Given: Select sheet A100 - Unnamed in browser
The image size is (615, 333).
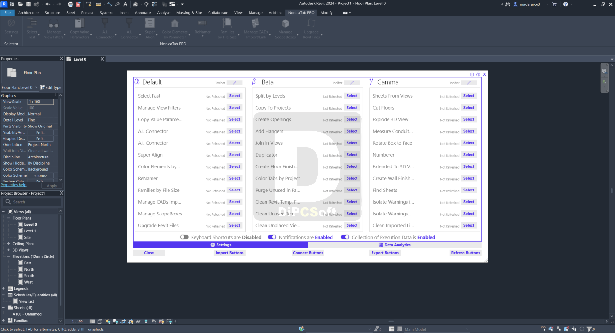Looking at the screenshot, I should 27,314.
